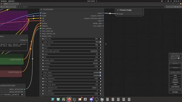182x102 pixels.
Task: Click the detailer_pipe output socket
Action: [x=103, y=23]
